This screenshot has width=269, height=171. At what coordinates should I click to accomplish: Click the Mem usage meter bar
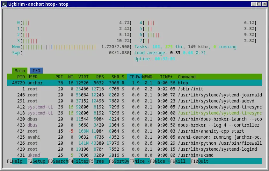click(x=72, y=47)
